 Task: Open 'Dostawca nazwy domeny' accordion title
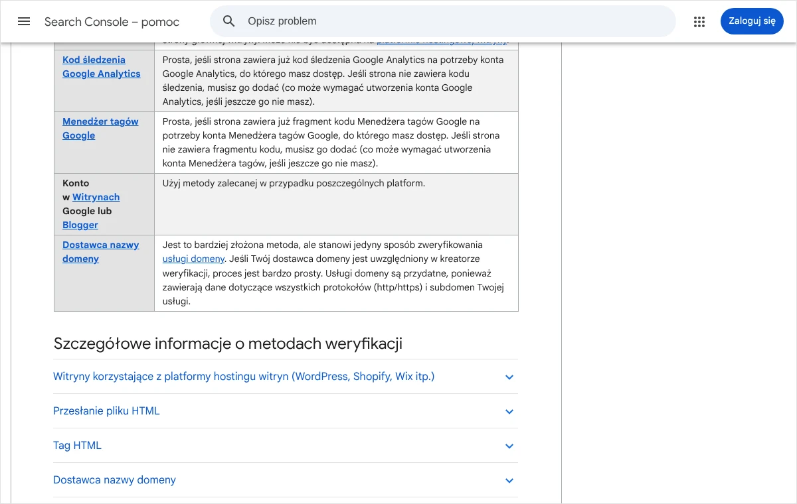pyautogui.click(x=114, y=479)
